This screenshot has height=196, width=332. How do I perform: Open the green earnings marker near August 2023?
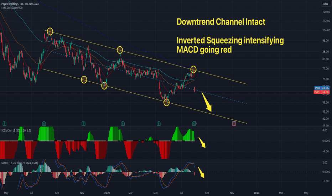pos(194,124)
